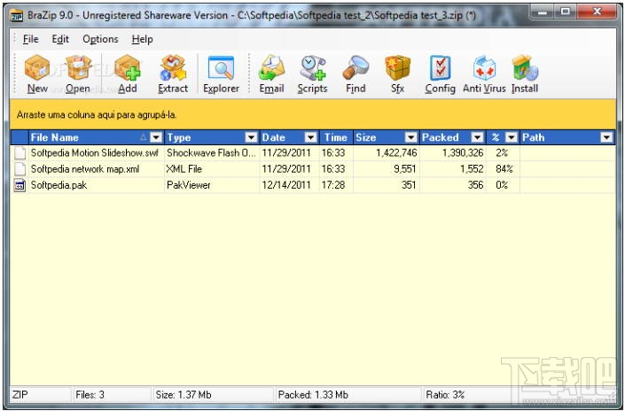Click the Add files toolbar icon
625x411 pixels.
128,68
